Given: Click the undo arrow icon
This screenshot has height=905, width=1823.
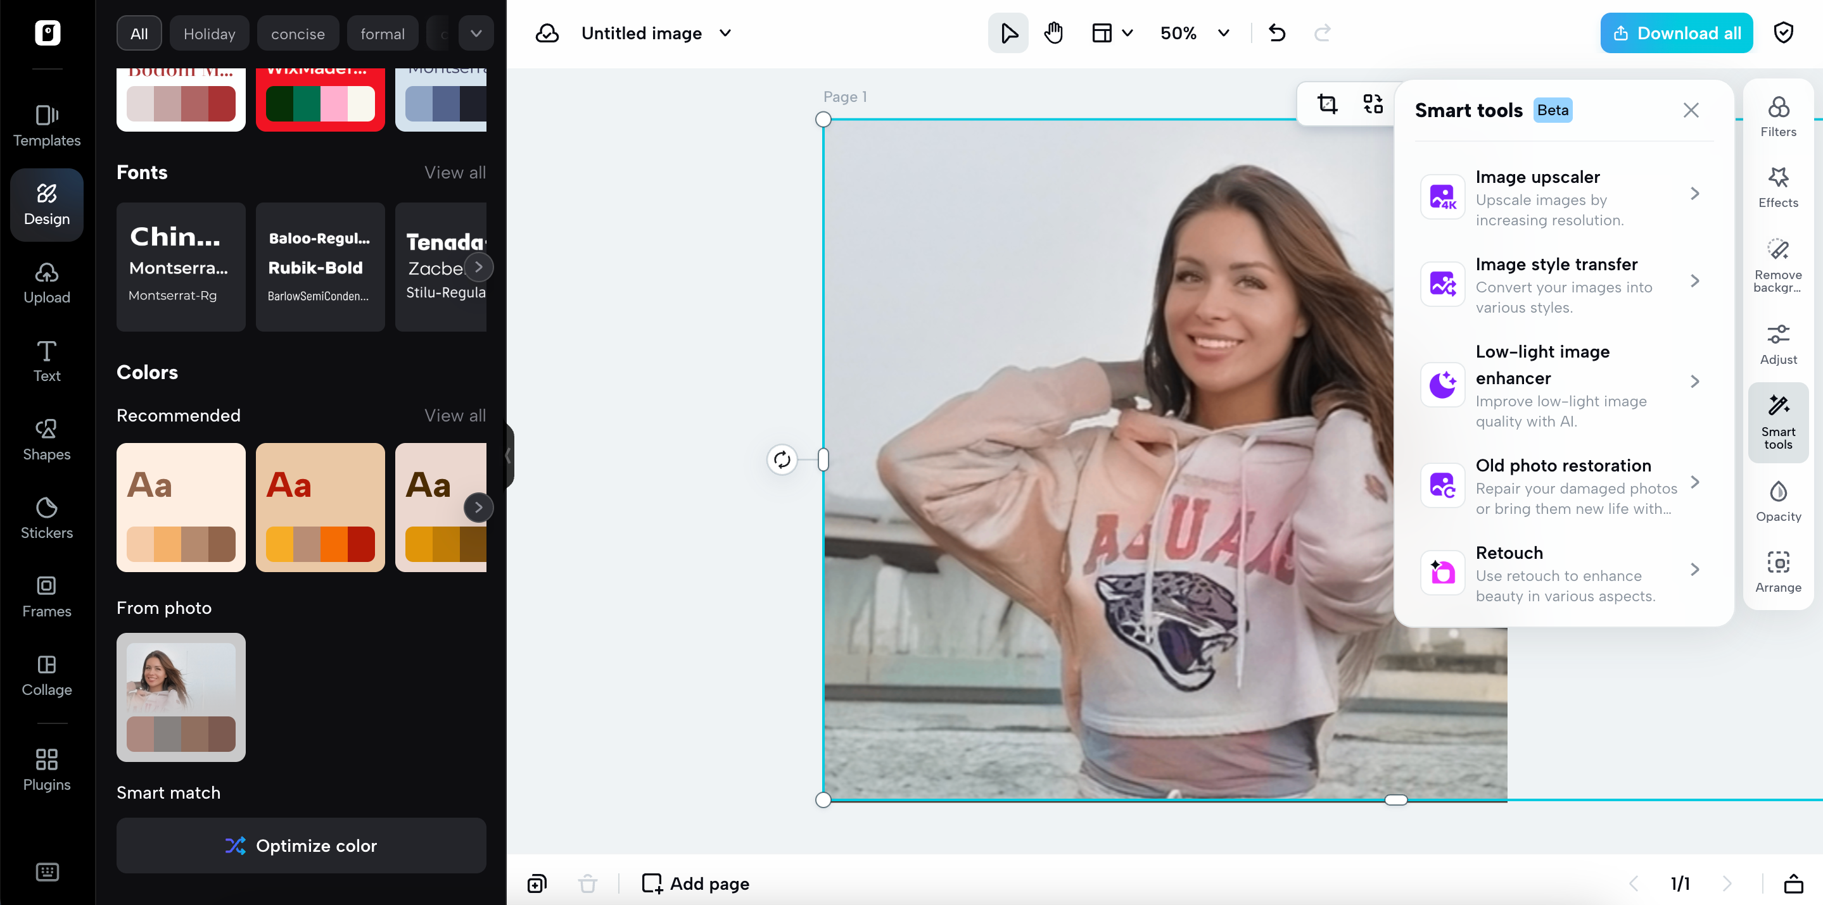Looking at the screenshot, I should pos(1276,34).
